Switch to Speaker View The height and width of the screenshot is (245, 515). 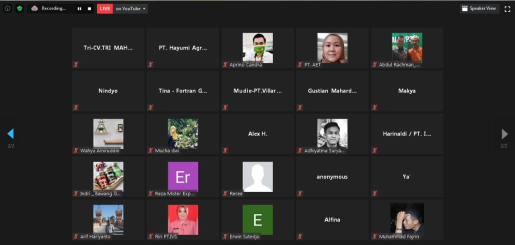479,8
